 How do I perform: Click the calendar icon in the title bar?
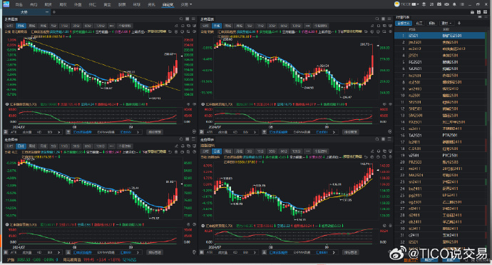439,4
